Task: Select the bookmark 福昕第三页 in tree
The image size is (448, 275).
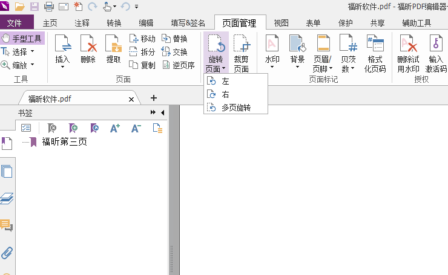Action: (x=64, y=142)
